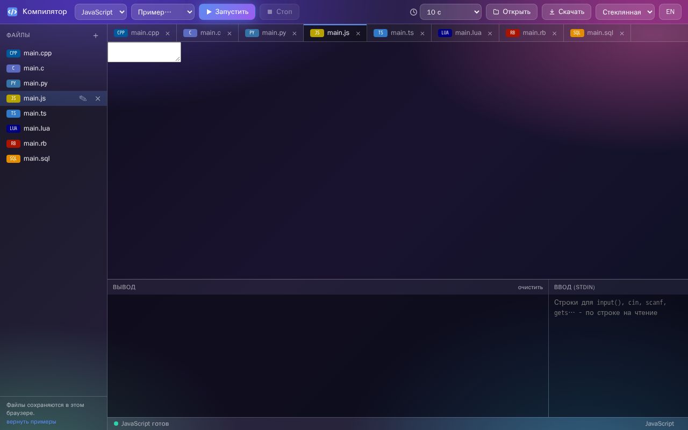Open the Стеклянная theme dropdown

(x=625, y=12)
